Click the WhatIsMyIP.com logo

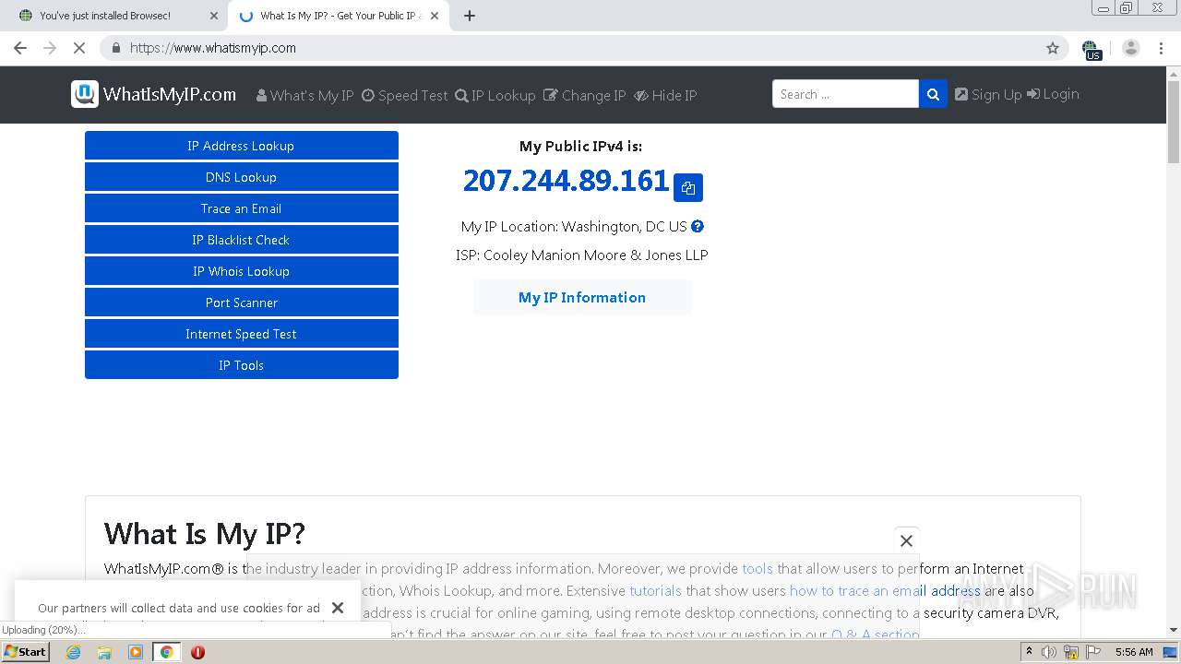154,94
